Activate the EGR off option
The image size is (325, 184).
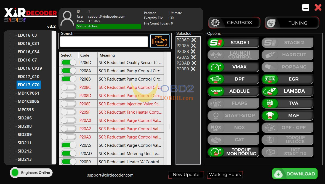(287, 79)
